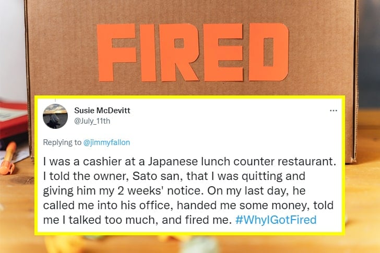Click the thread line above the avatar
Screen dimensions: 380x253
pyautogui.click(x=55, y=98)
